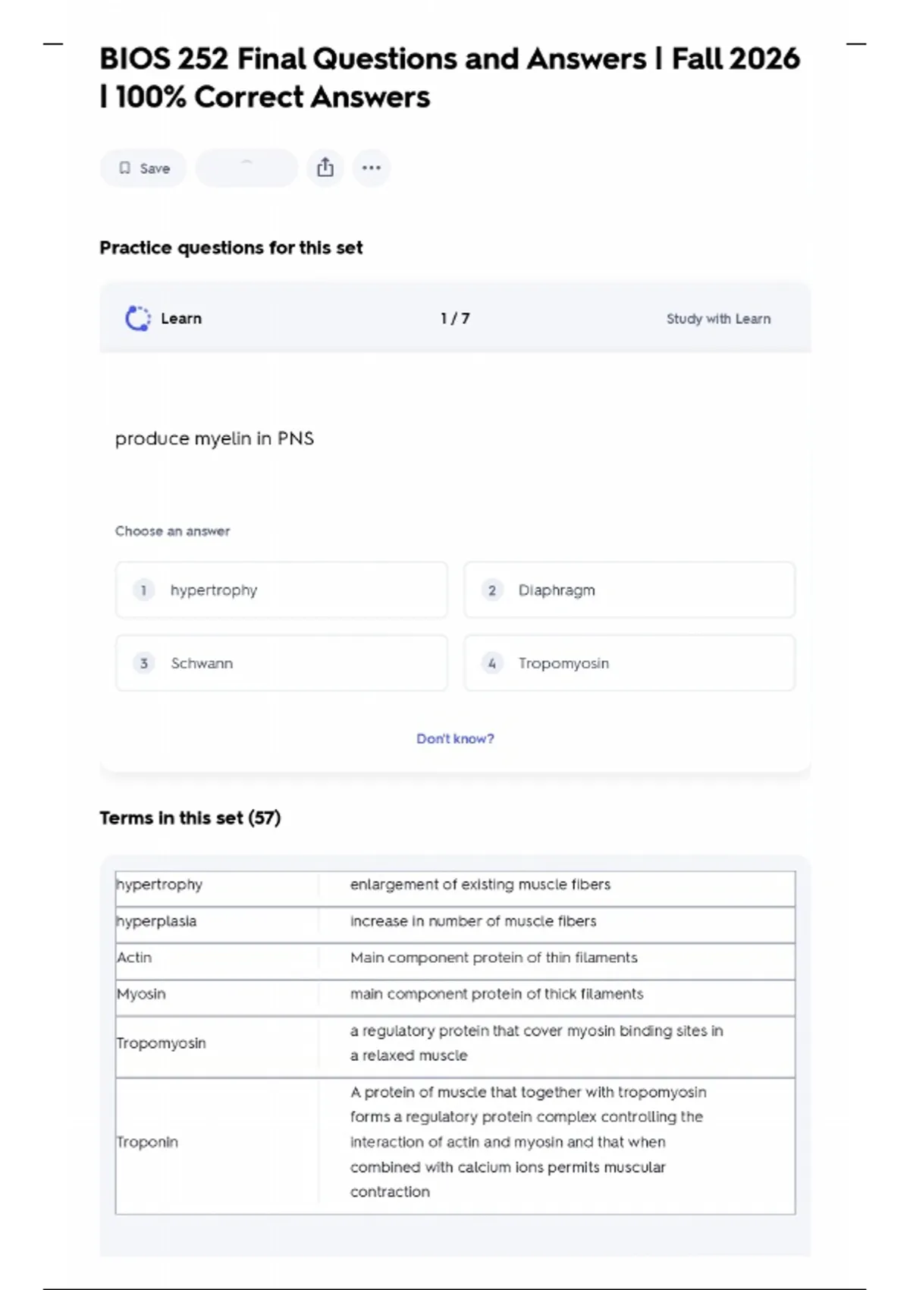Viewport: 910px width, 1290px height.
Task: Click the number 1 answer badge
Action: click(143, 590)
